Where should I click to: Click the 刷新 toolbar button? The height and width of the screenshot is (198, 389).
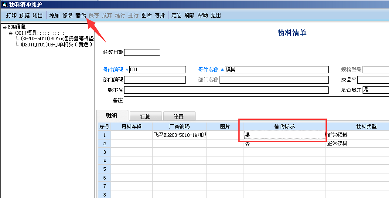[x=190, y=15]
